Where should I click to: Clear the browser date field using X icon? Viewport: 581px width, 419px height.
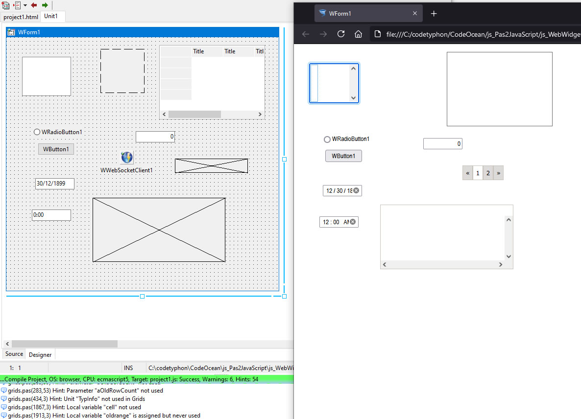pos(356,190)
